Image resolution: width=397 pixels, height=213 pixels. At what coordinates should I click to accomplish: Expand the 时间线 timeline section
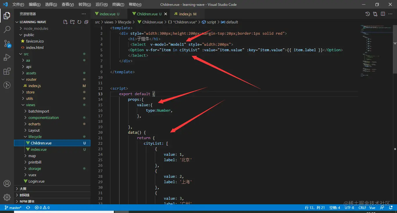[52, 195]
